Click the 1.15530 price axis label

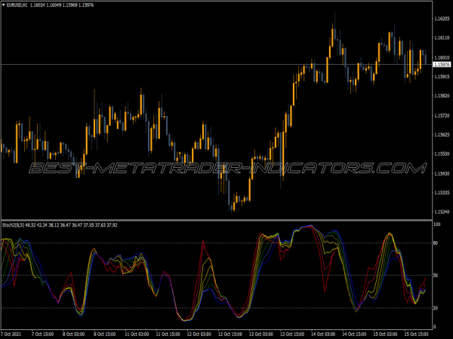[442, 154]
